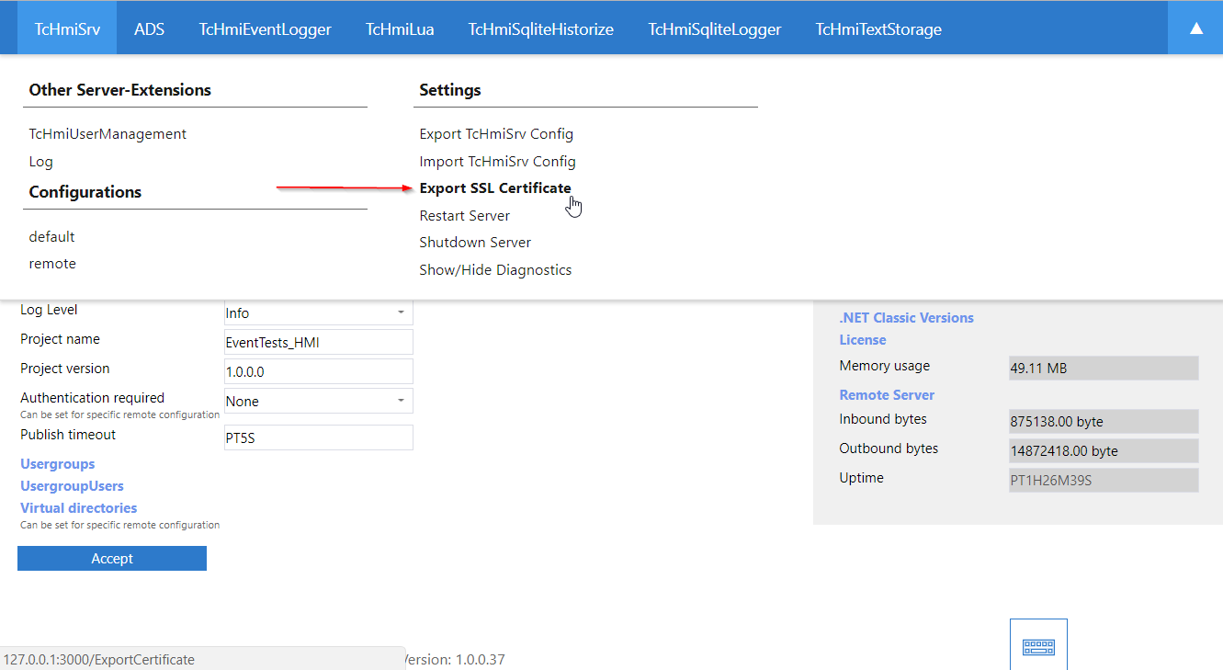This screenshot has height=670, width=1223.
Task: Select the TcHmiTextStorage tab
Action: [878, 28]
